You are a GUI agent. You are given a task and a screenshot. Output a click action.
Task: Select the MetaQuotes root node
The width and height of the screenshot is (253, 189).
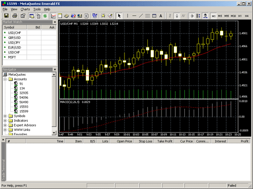[17, 75]
